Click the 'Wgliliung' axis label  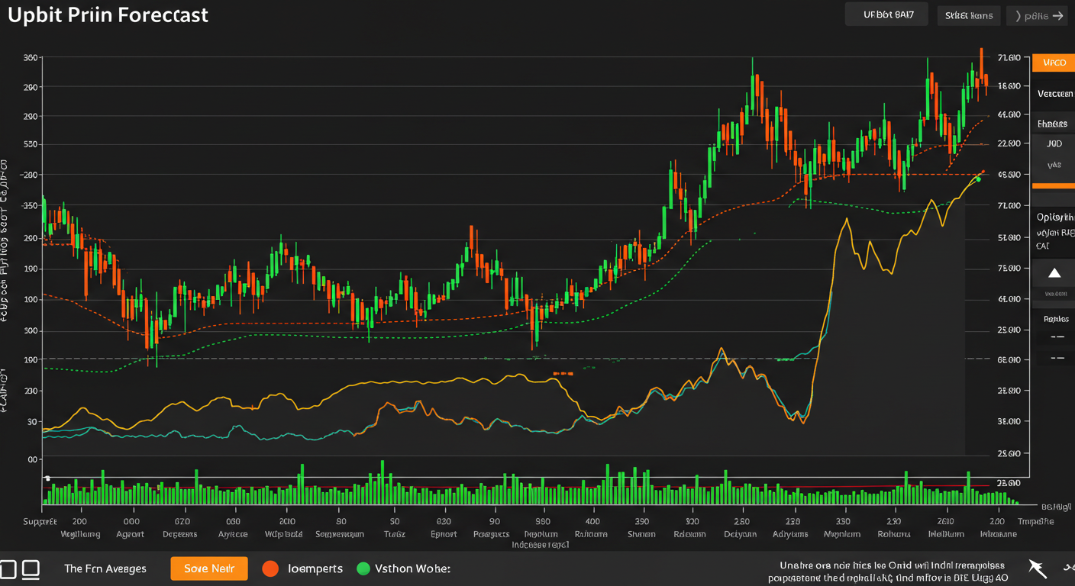tap(81, 534)
